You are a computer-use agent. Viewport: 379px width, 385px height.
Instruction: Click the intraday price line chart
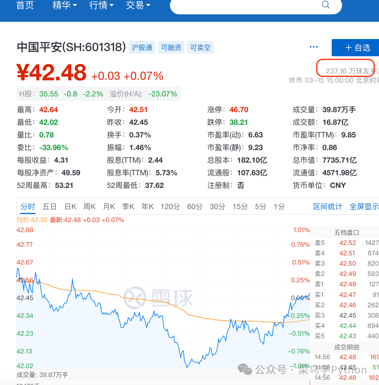click(163, 298)
